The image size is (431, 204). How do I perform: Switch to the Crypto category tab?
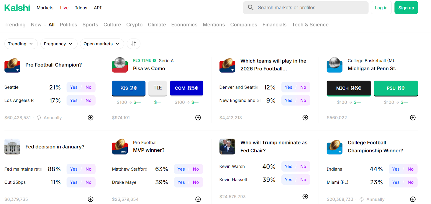tap(134, 25)
